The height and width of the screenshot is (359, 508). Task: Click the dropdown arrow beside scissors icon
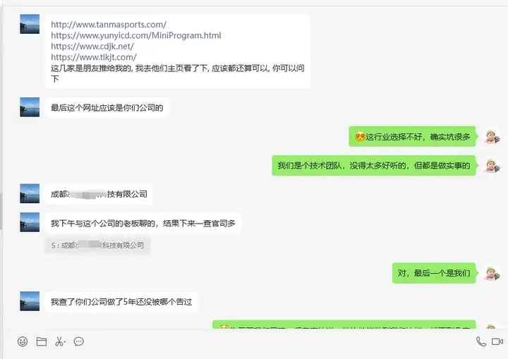[x=65, y=342]
